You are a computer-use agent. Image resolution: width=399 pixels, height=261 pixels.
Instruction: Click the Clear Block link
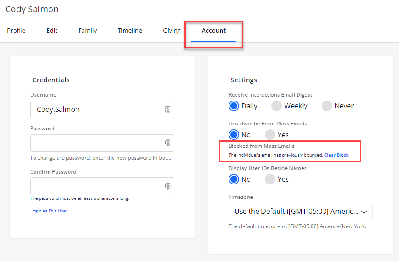click(x=336, y=155)
